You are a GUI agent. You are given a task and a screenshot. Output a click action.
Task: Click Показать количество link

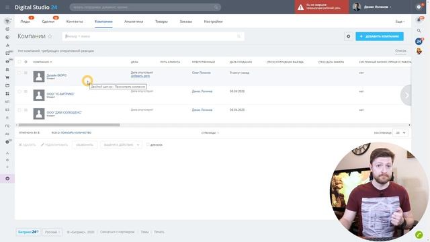pyautogui.click(x=76, y=133)
